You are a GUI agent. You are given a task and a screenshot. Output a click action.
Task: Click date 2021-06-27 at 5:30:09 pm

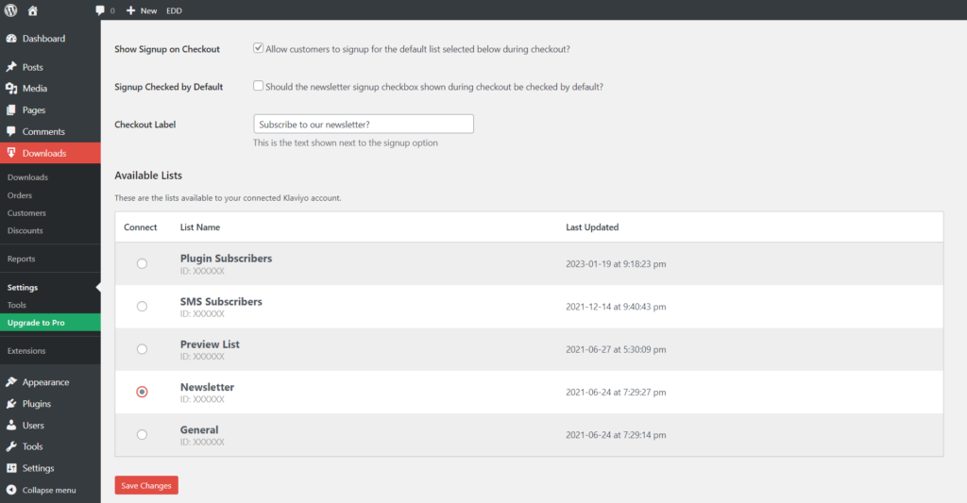[616, 349]
